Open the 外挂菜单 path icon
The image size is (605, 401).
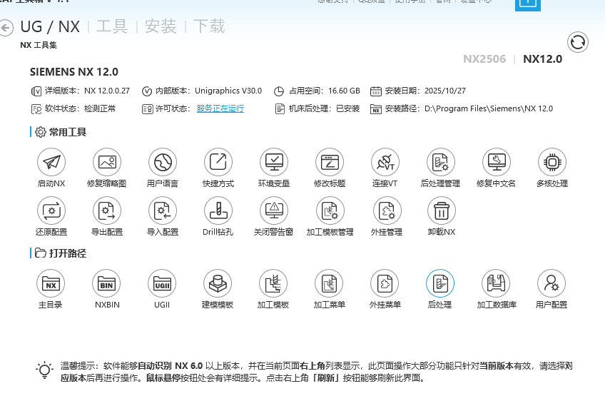[x=385, y=283]
